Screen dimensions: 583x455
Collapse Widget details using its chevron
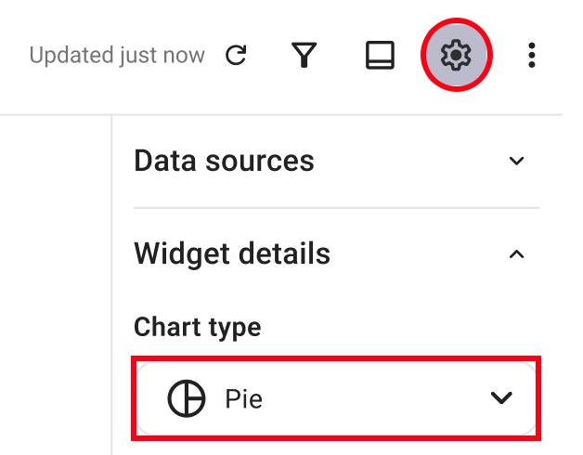click(x=516, y=254)
